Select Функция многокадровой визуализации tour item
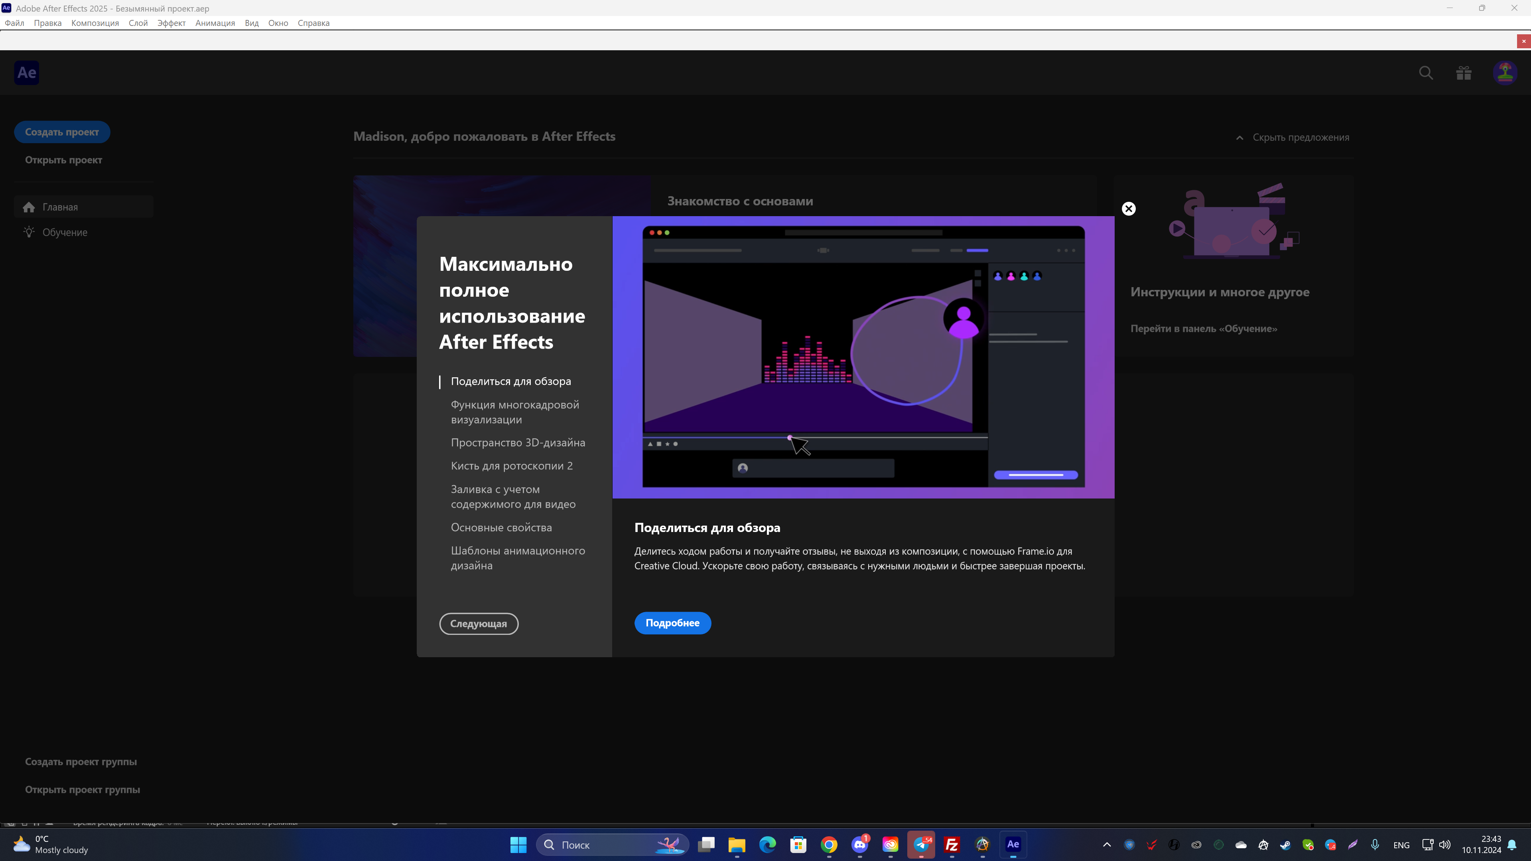1531x861 pixels. (515, 412)
